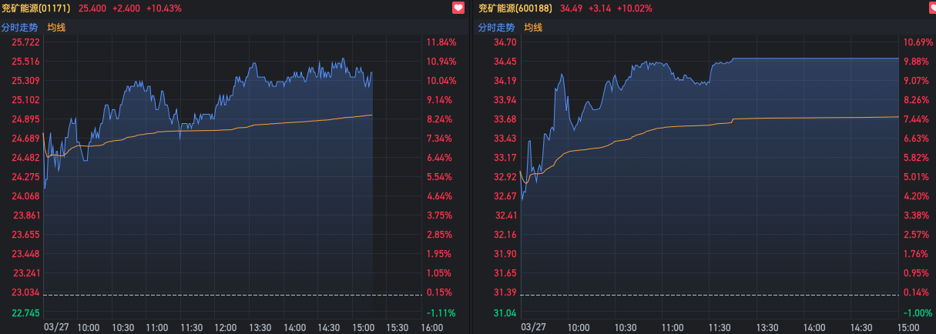
Task: Click the 33.43 price axis label
Action: click(504, 139)
